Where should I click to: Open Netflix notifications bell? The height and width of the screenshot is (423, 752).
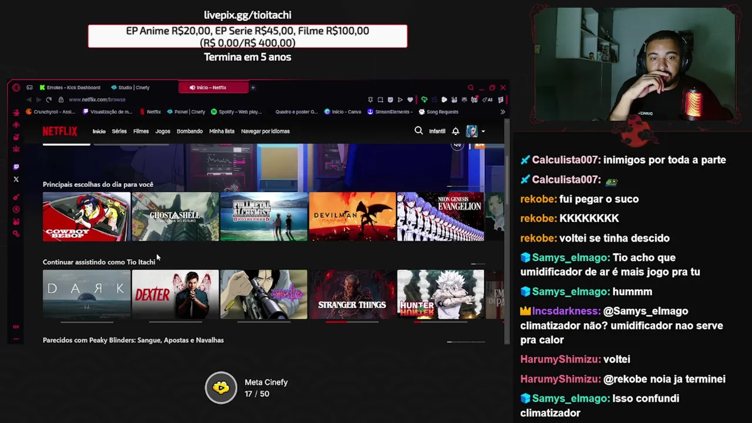pos(455,131)
